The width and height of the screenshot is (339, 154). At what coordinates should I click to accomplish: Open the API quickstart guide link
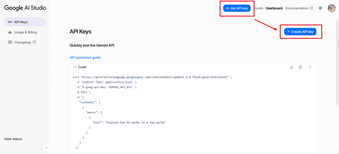coord(85,58)
